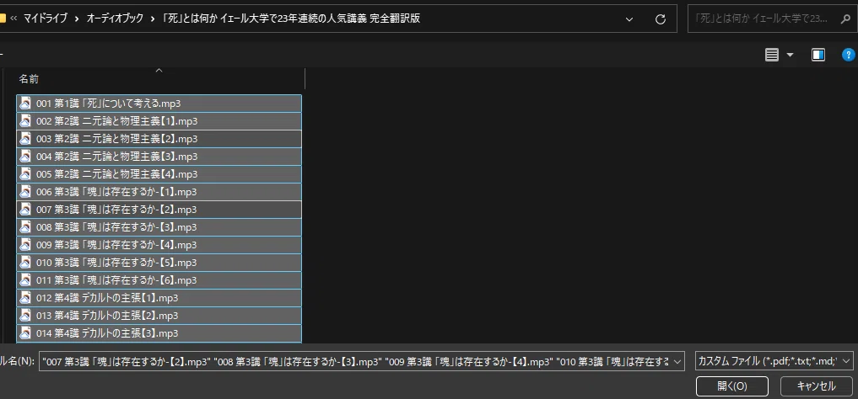Select 007 第3講「魂」は存在するか-【2】.mp3
The image size is (858, 399).
click(159, 209)
